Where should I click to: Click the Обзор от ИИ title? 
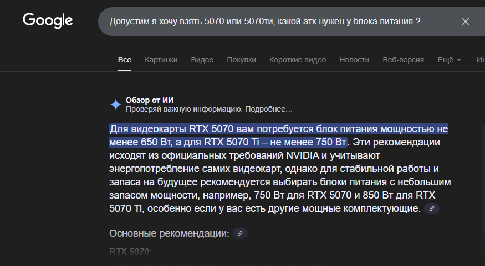pos(150,100)
